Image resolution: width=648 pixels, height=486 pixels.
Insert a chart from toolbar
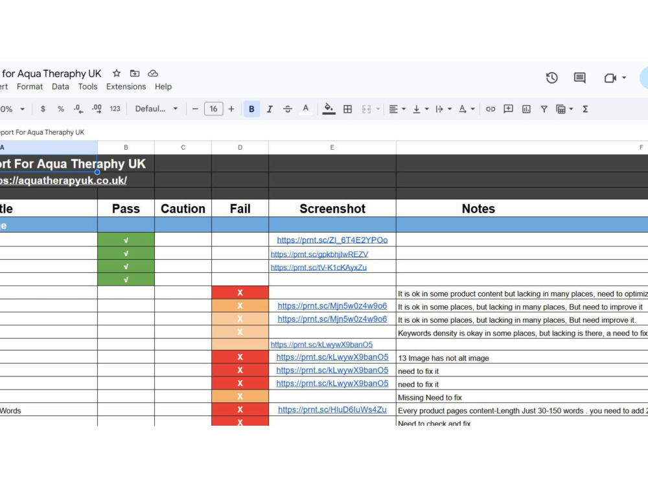[x=526, y=109]
